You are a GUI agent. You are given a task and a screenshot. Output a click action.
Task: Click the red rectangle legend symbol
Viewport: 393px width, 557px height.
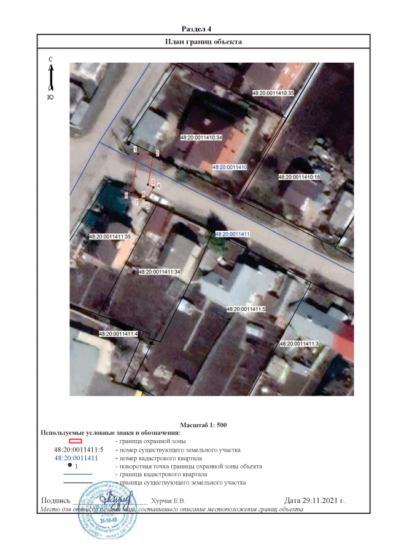click(x=75, y=441)
